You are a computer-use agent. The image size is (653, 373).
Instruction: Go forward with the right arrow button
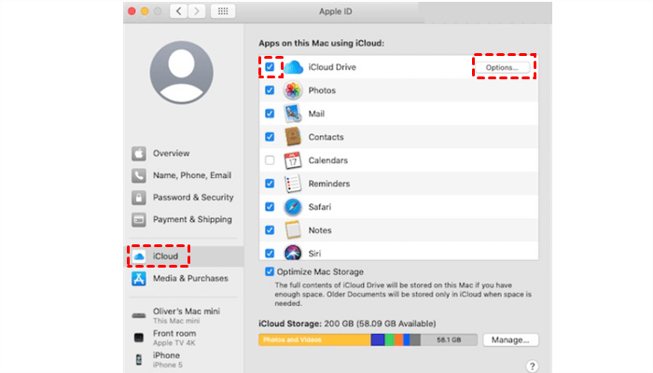pyautogui.click(x=197, y=11)
